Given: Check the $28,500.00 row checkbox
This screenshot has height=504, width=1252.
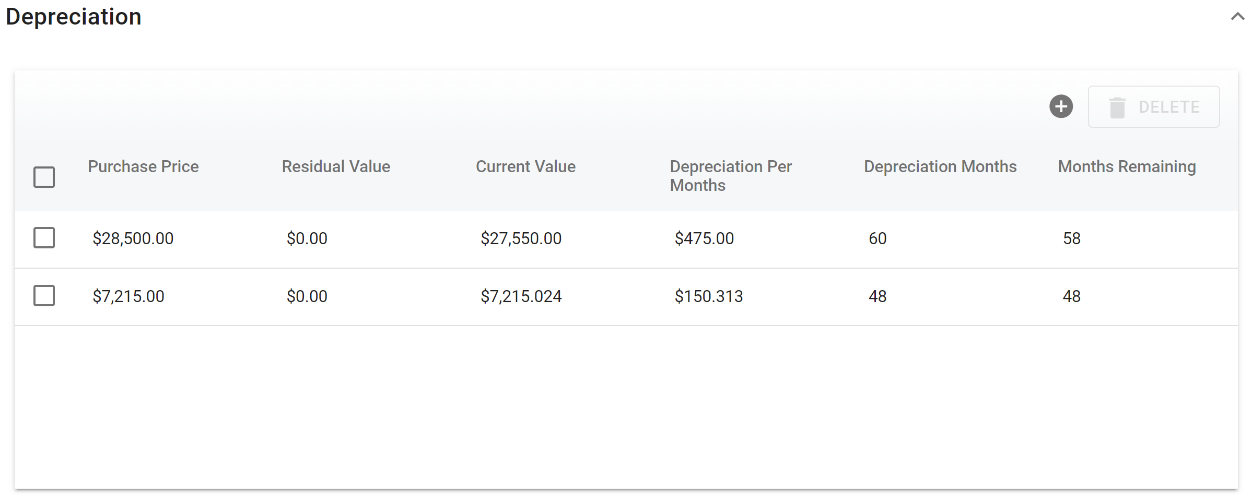Looking at the screenshot, I should pos(44,238).
